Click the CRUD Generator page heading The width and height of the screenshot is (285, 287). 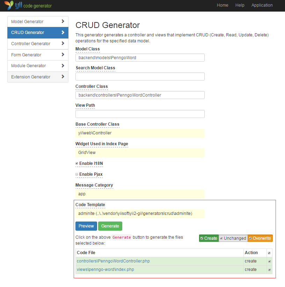click(108, 25)
